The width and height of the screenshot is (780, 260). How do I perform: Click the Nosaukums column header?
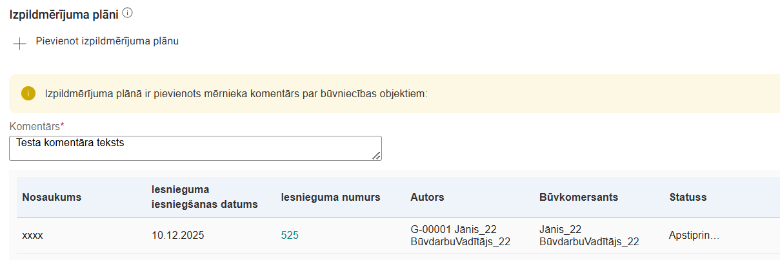[x=52, y=198]
